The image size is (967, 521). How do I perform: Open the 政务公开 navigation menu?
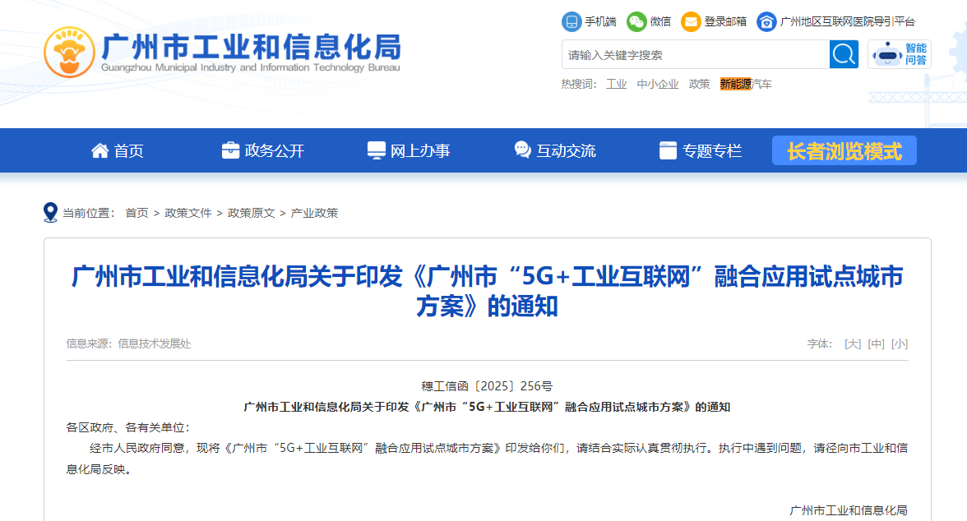click(263, 151)
